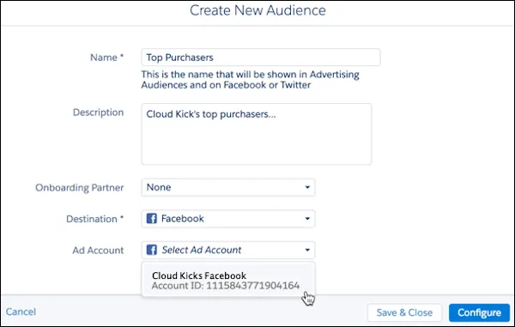This screenshot has height=327, width=515.
Task: Click the Save & Close button
Action: (404, 312)
